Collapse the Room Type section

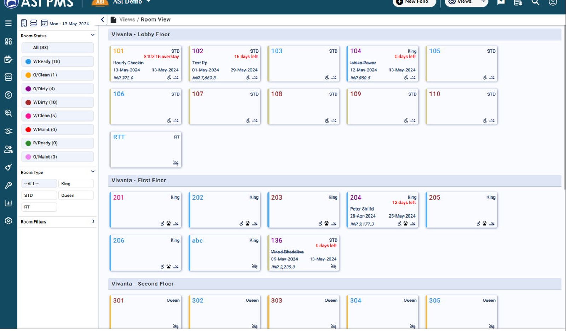(x=93, y=172)
